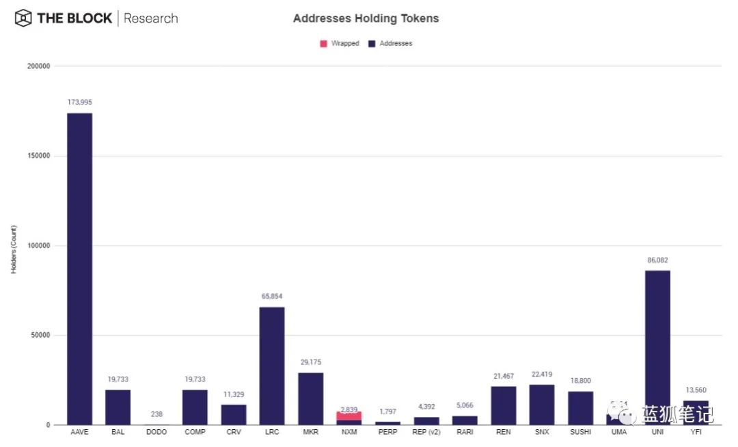The height and width of the screenshot is (447, 738).
Task: Toggle the Wrapped series legend label
Action: pos(345,44)
